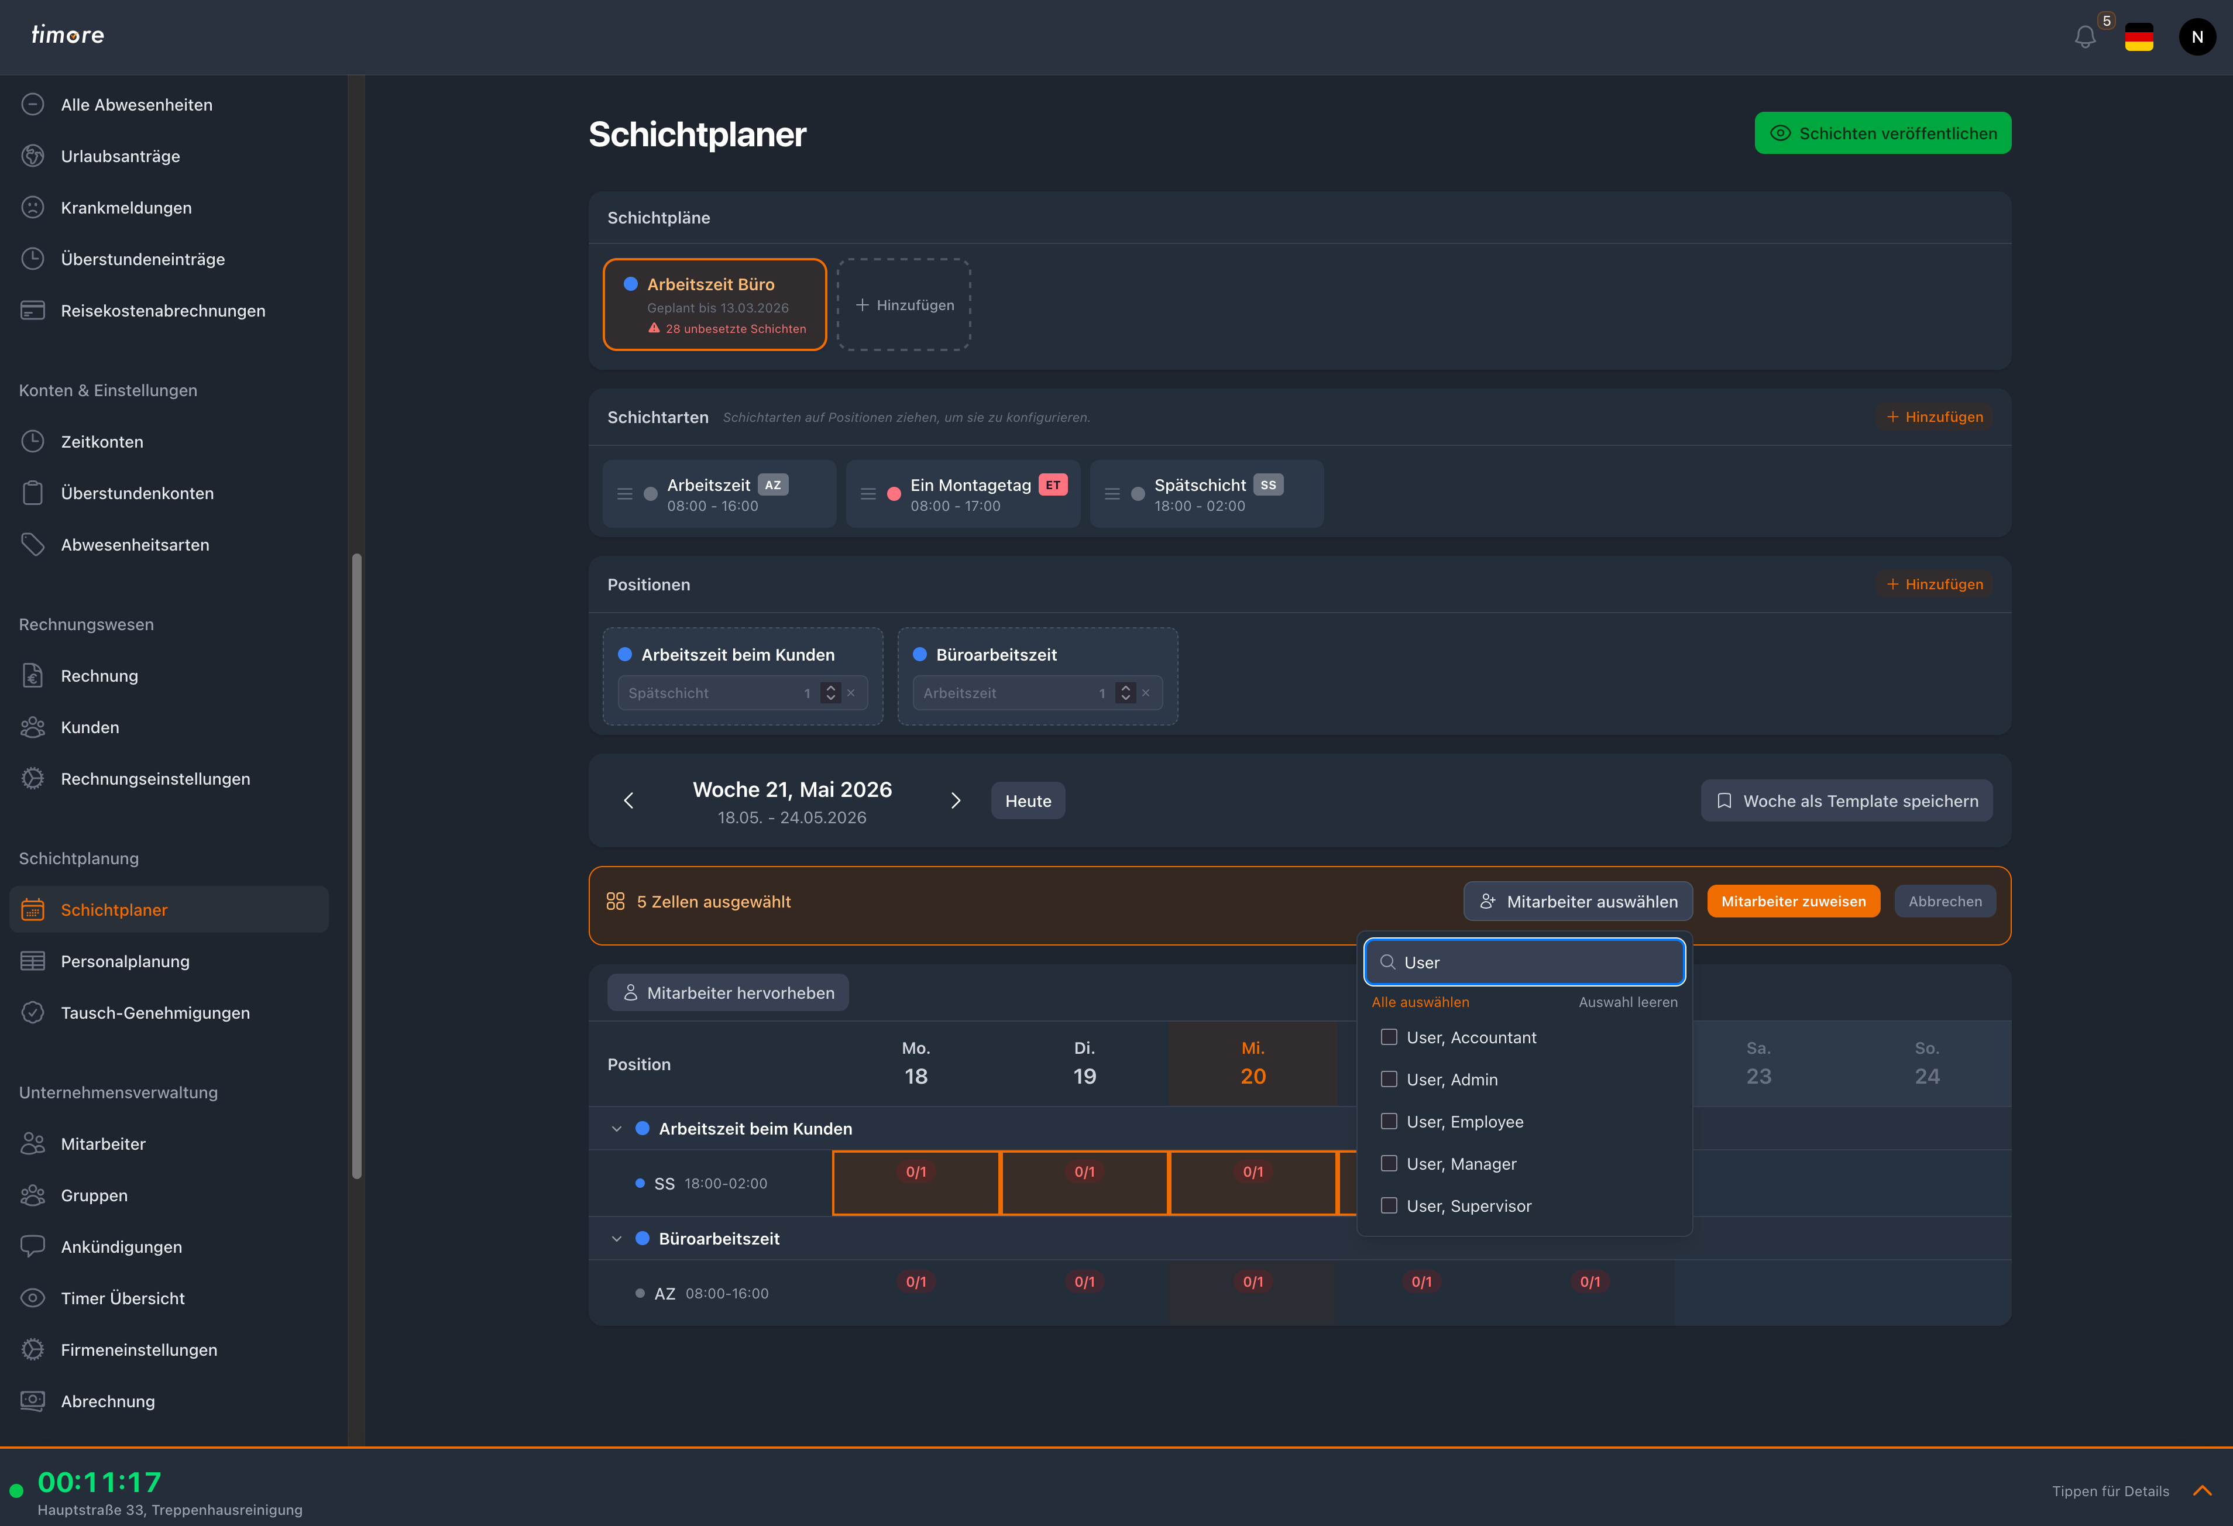Viewport: 2233px width, 1526px height.
Task: Click Mitarbeiter hervorheben button
Action: pos(727,993)
